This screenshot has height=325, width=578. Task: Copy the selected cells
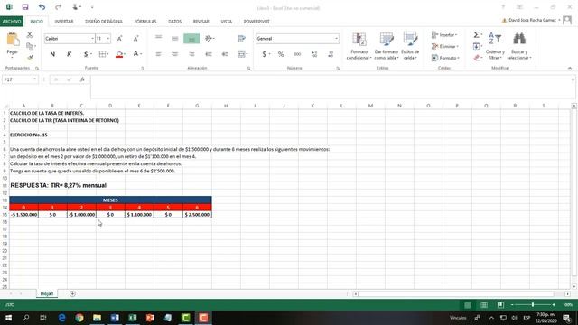30,46
